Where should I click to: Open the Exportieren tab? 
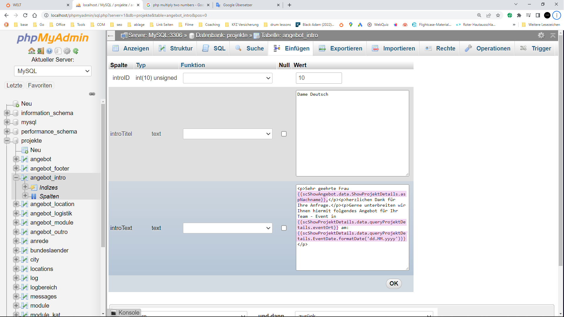(340, 48)
